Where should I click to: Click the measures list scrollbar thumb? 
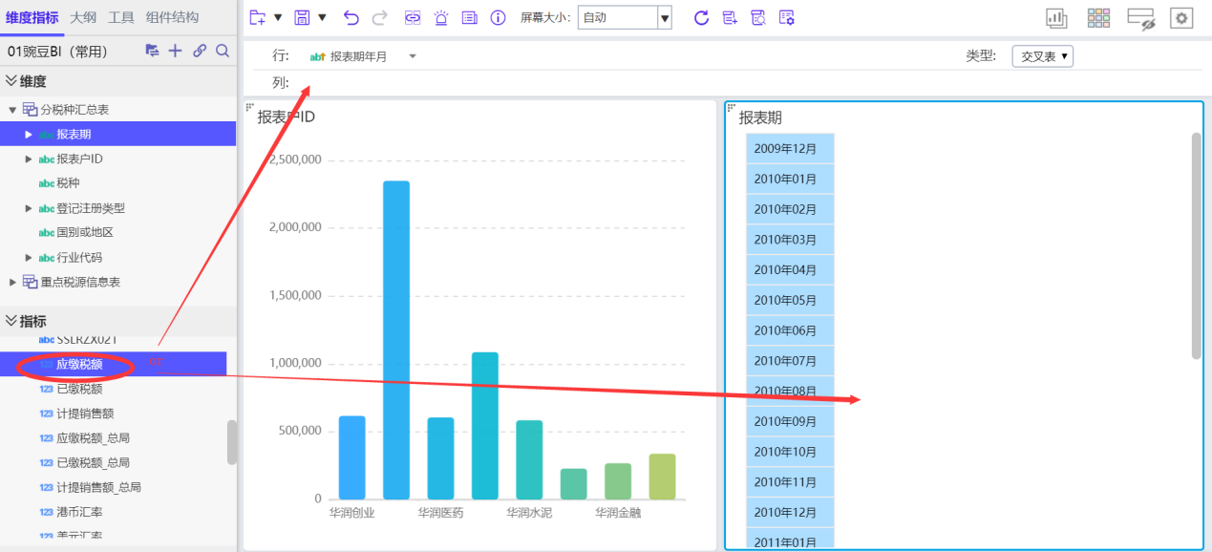pos(231,442)
